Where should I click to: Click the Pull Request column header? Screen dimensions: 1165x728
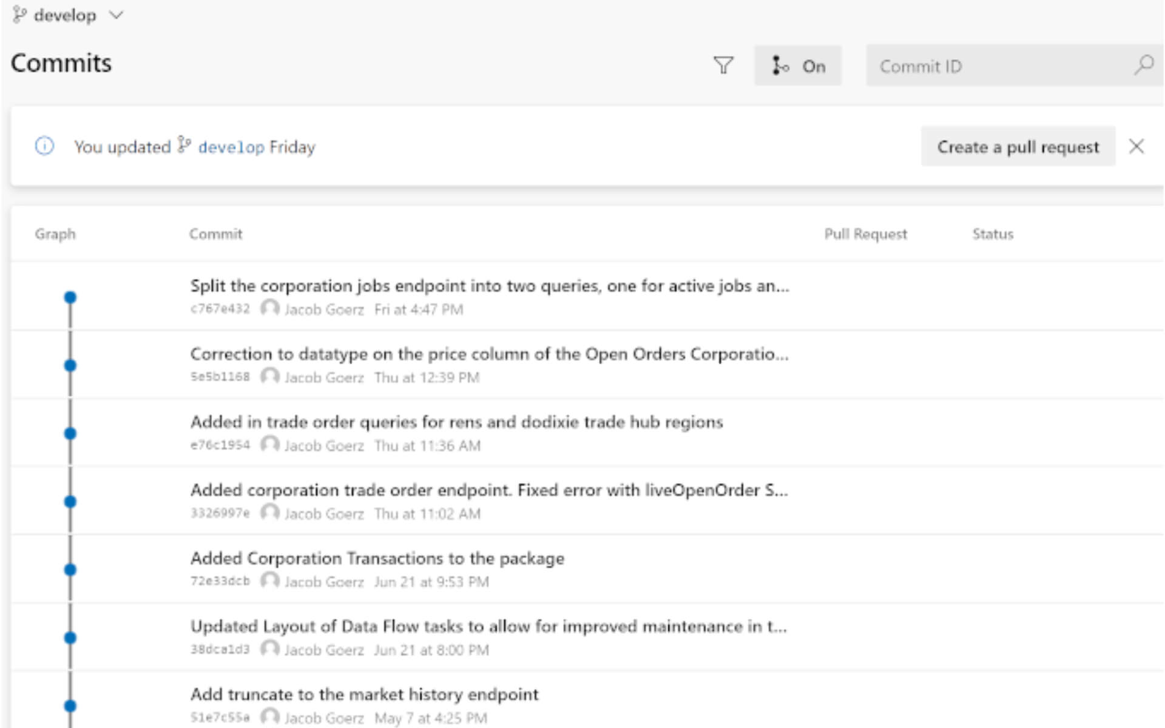(865, 234)
